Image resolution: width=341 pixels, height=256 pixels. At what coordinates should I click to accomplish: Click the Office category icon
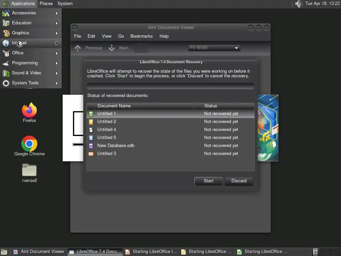[x=6, y=53]
